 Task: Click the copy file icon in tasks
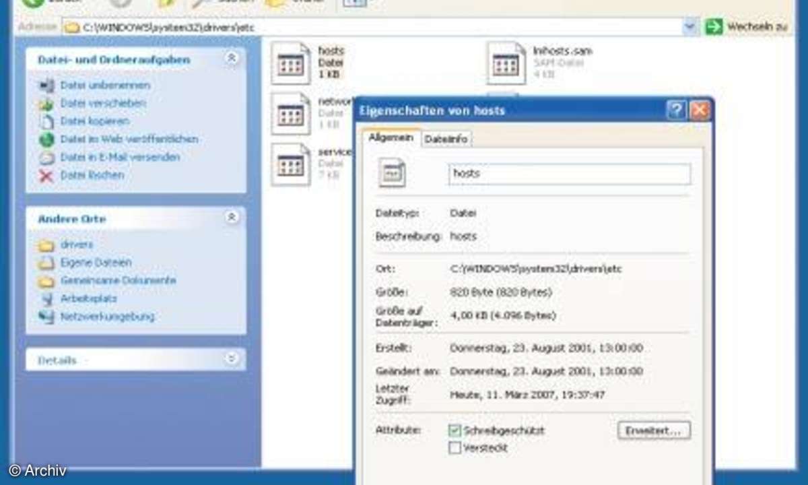(46, 122)
